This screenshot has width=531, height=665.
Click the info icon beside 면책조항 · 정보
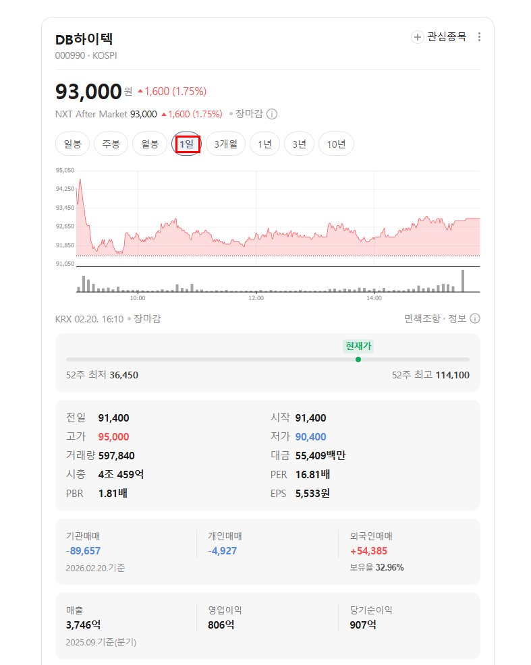(x=475, y=318)
